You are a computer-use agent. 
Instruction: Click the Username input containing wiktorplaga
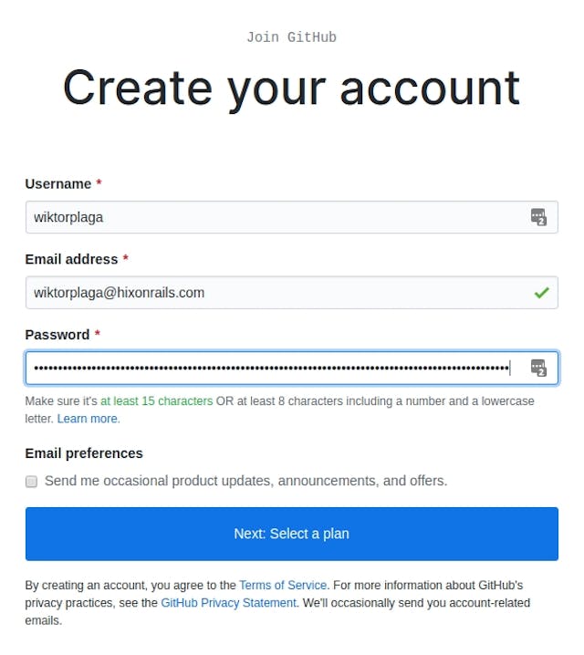coord(274,217)
